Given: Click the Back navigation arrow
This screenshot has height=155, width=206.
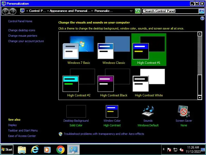Looking at the screenshot, I should [5, 11].
